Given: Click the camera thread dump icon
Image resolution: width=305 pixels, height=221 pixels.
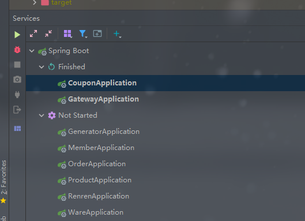Looking at the screenshot, I should [x=17, y=80].
